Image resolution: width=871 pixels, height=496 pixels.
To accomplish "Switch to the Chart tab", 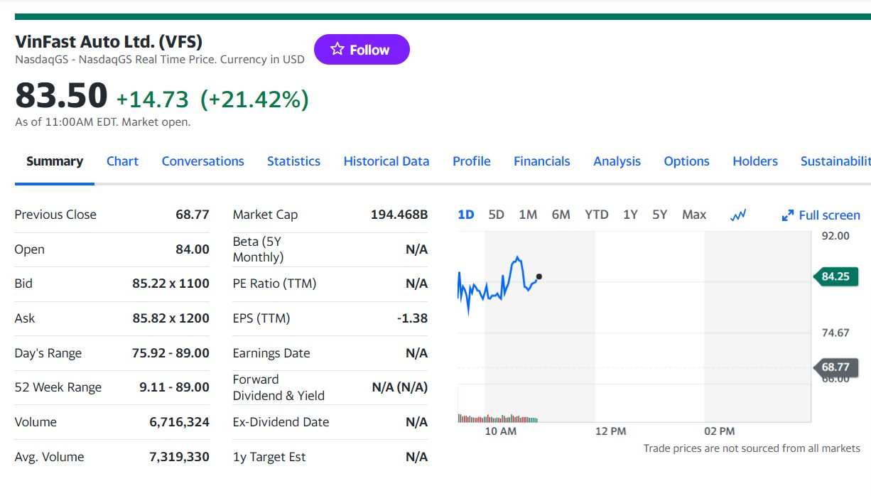I will (x=122, y=161).
